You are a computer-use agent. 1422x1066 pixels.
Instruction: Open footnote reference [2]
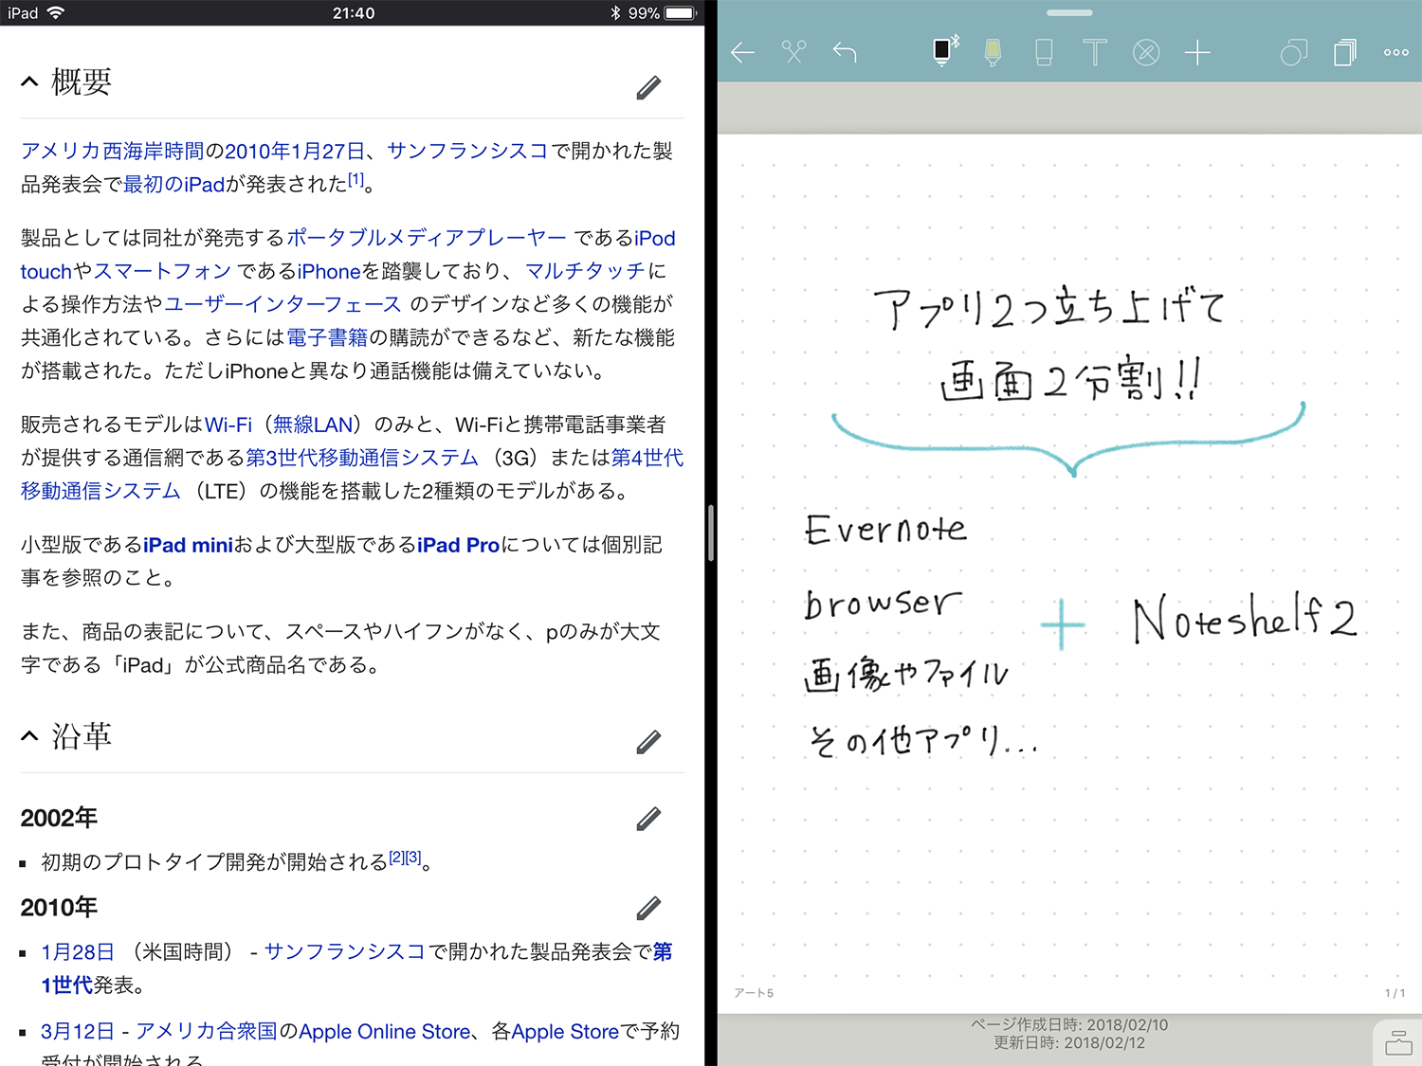396,857
